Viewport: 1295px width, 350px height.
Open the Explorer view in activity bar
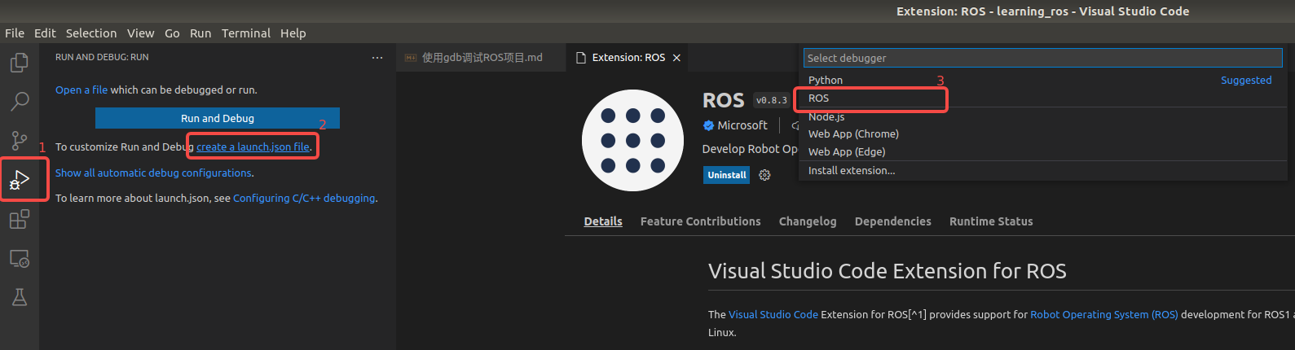[19, 63]
